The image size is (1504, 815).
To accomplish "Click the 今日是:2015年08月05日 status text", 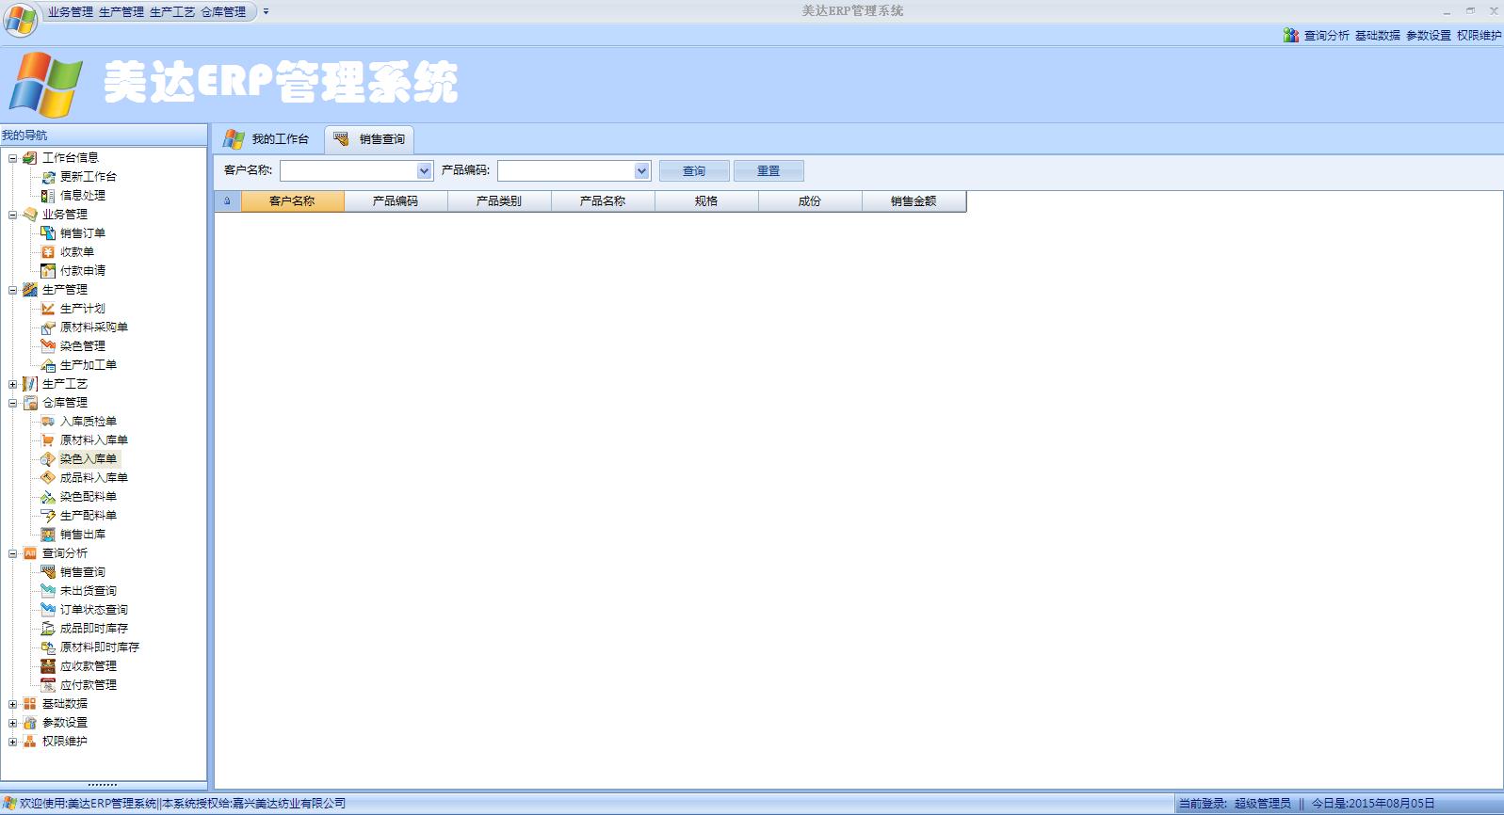I will [1373, 804].
